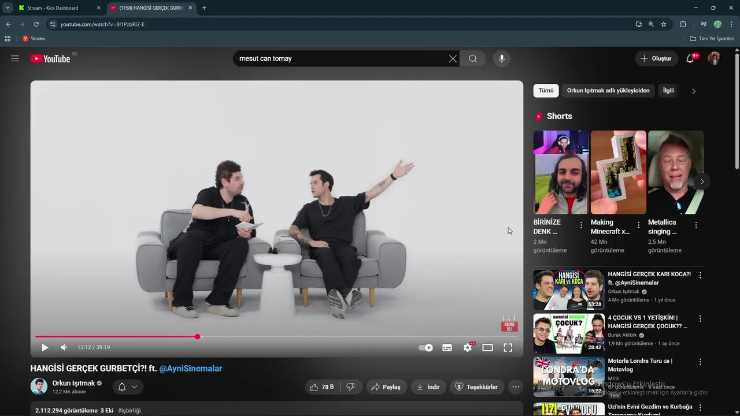Screen dimensions: 740x416
Task: Open video settings gear
Action: pos(468,347)
